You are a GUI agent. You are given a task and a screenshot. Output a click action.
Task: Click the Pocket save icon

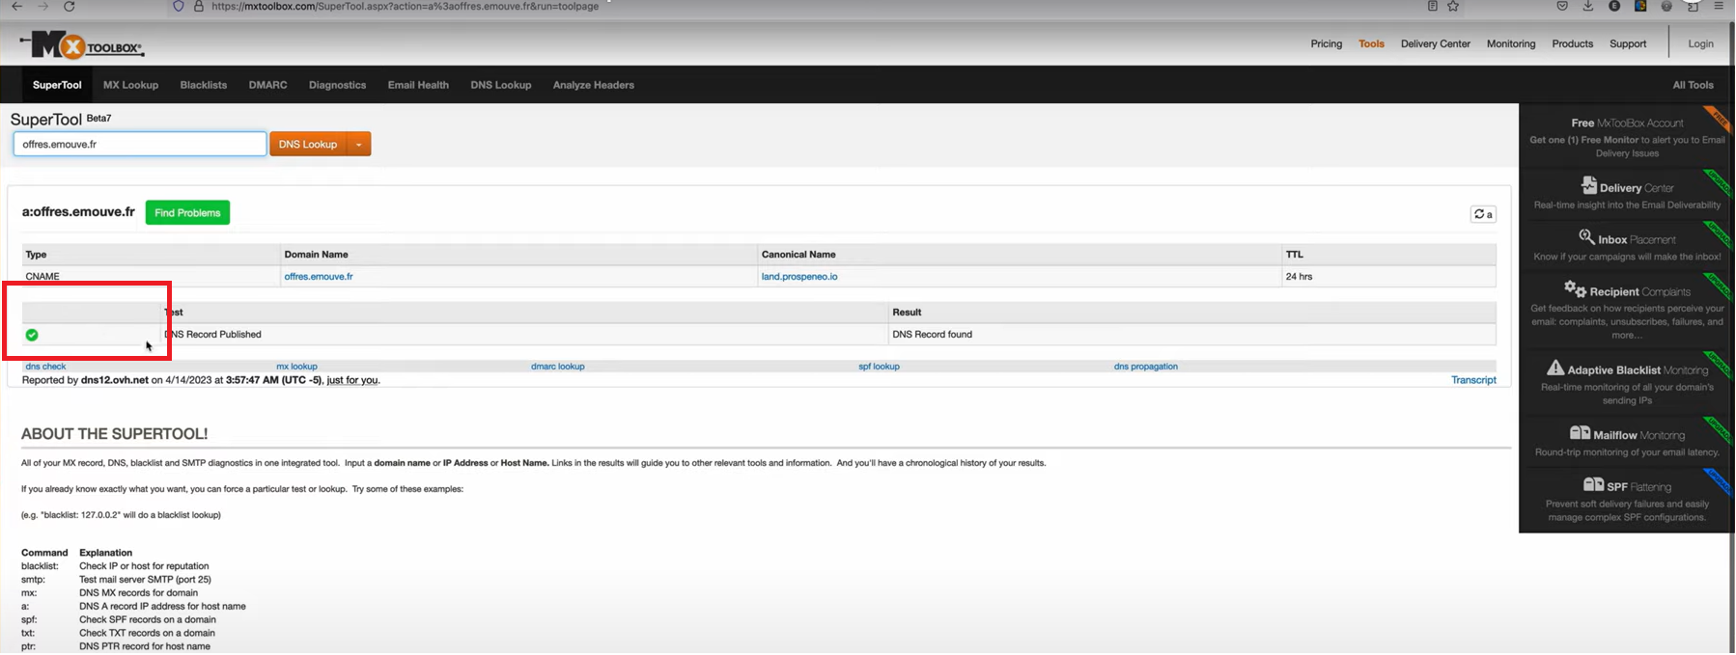pos(1562,6)
